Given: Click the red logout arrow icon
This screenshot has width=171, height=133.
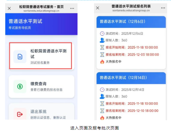Looking at the screenshot, I should coord(20,114).
